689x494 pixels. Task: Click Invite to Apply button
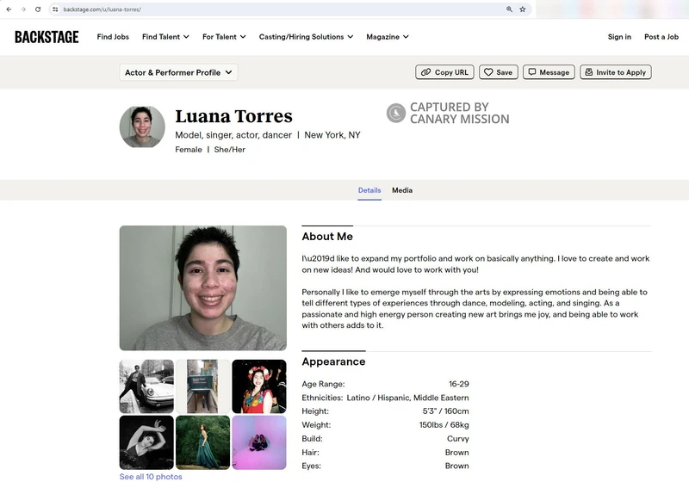[616, 72]
